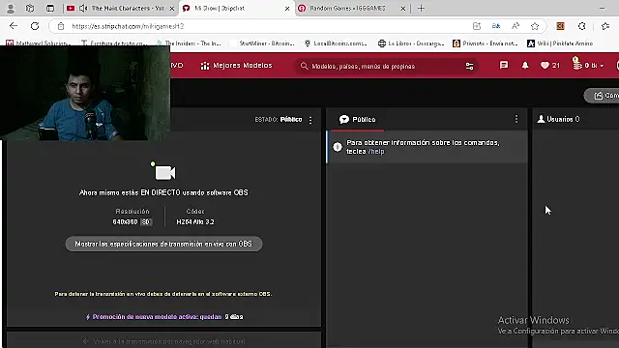Open the messages chat icon in header

504,65
